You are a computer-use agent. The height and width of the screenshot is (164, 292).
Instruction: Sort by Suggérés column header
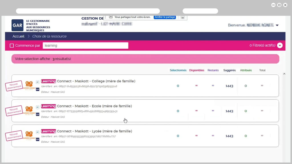[x=230, y=70]
